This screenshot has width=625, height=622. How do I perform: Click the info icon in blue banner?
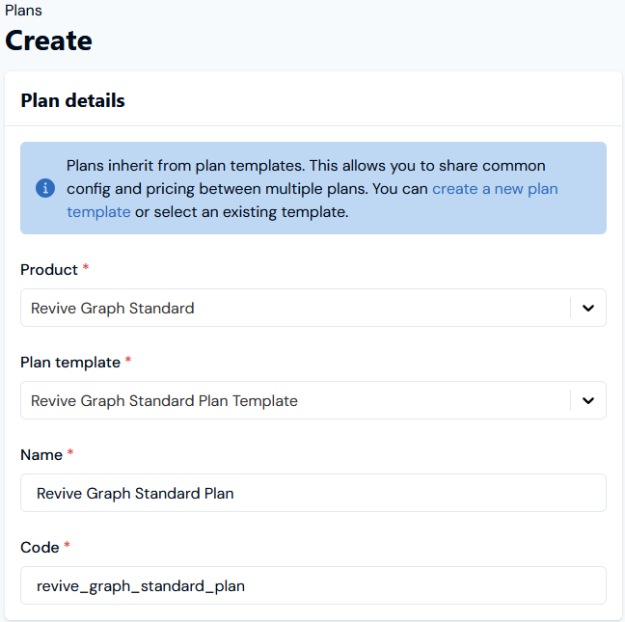(45, 188)
